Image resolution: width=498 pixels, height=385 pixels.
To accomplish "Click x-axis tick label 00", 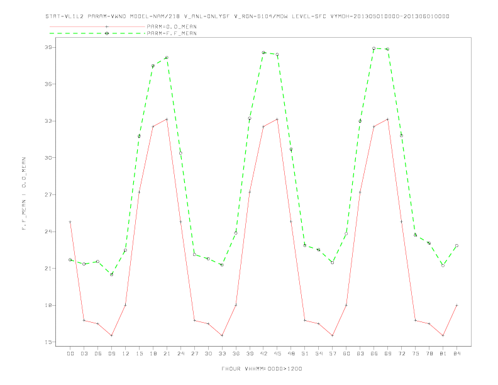I will [70, 354].
